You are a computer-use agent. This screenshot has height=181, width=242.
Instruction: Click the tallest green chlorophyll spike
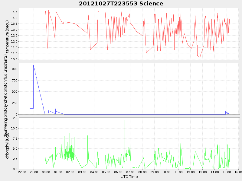click(x=125, y=120)
